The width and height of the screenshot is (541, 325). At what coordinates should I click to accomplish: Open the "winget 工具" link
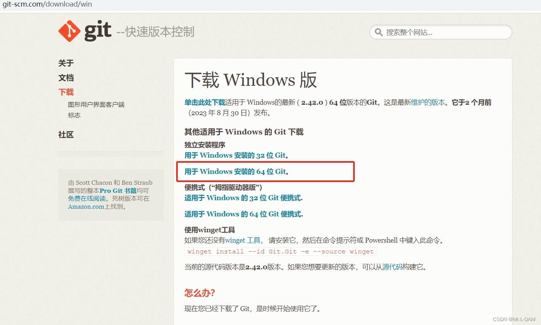click(x=243, y=240)
